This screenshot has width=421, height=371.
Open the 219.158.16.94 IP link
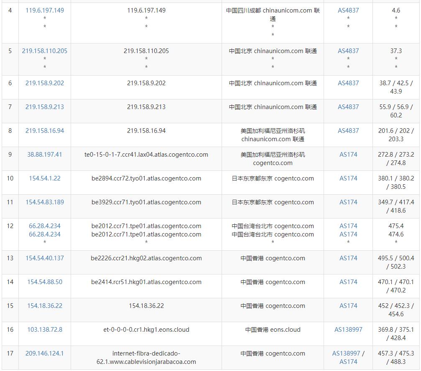(x=45, y=131)
